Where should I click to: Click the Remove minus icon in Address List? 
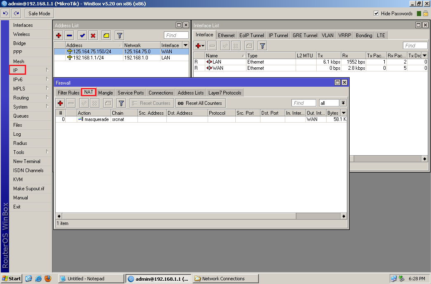click(69, 35)
